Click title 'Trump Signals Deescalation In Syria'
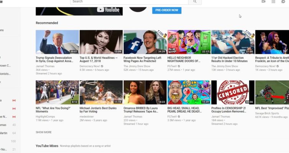The height and width of the screenshot is (153, 289). [x=54, y=59]
